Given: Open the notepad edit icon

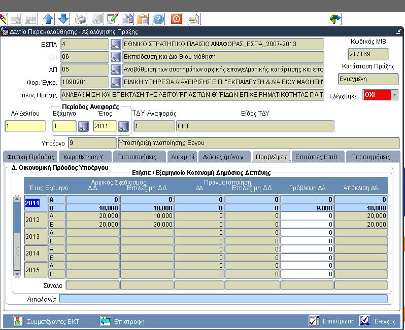Looking at the screenshot, I should click(x=113, y=19).
